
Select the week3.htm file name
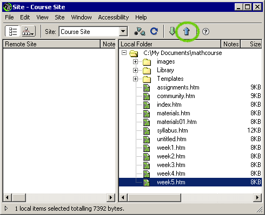tap(171, 165)
